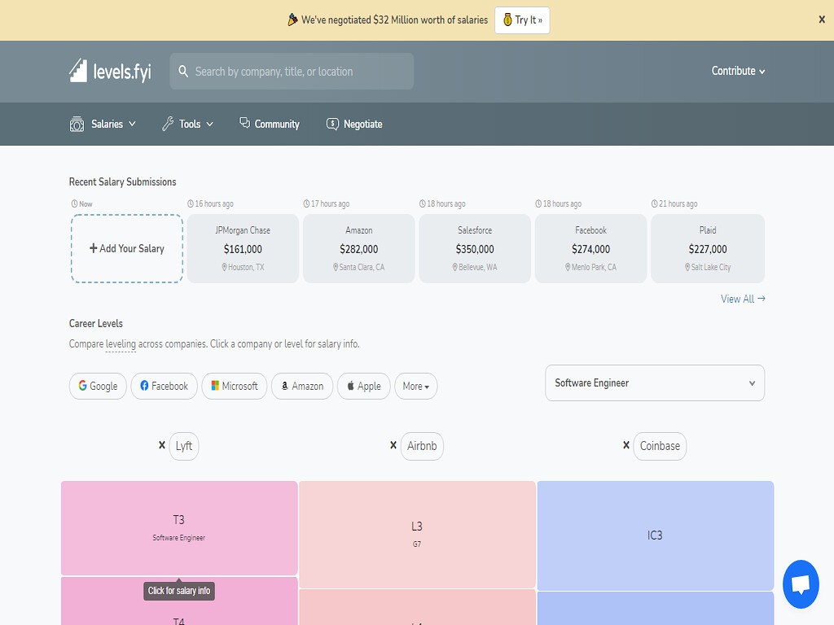Expand the Contribute menu

coord(738,71)
